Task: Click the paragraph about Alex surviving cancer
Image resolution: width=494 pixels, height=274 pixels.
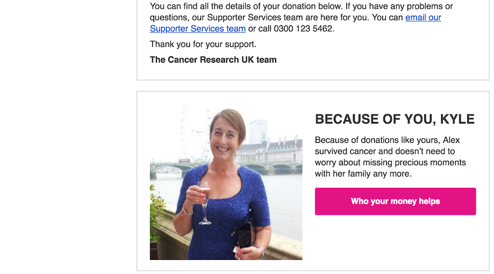Action: coord(390,157)
